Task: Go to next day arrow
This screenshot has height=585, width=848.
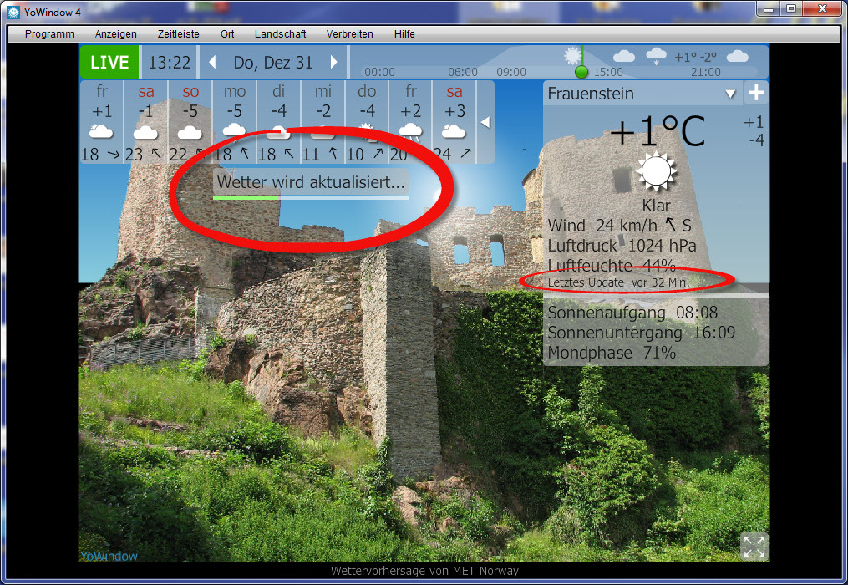Action: 334,63
